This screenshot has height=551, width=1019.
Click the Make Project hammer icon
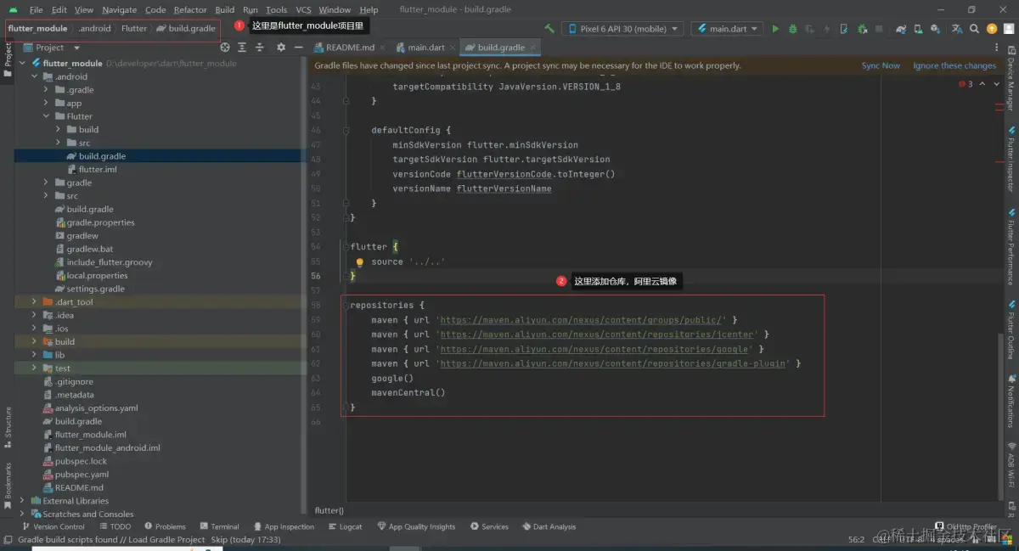point(549,28)
